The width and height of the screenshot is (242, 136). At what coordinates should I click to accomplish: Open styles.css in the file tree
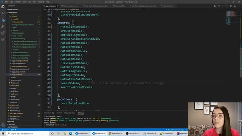(14, 94)
